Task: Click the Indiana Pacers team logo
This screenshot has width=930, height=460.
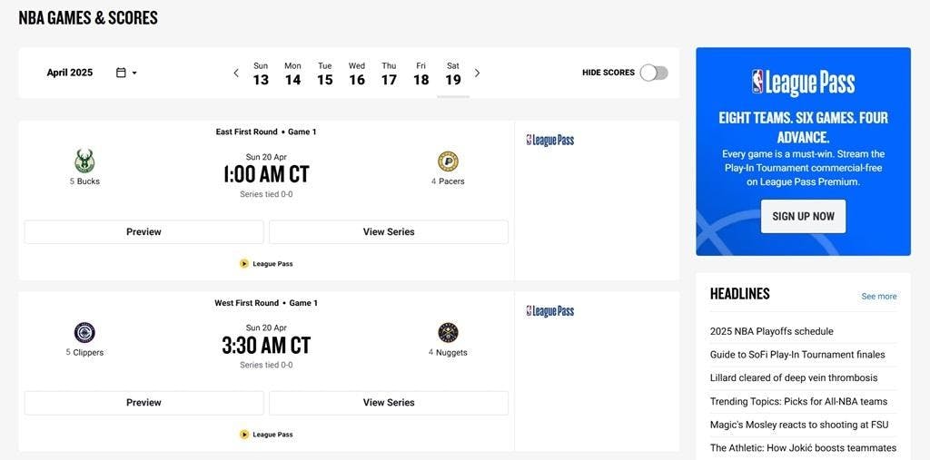Action: pyautogui.click(x=448, y=161)
